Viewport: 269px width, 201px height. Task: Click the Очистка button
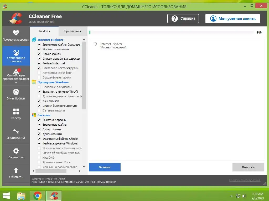[248, 167]
